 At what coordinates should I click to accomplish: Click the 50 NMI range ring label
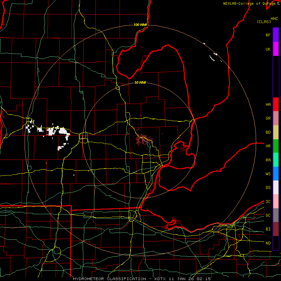tap(140, 82)
